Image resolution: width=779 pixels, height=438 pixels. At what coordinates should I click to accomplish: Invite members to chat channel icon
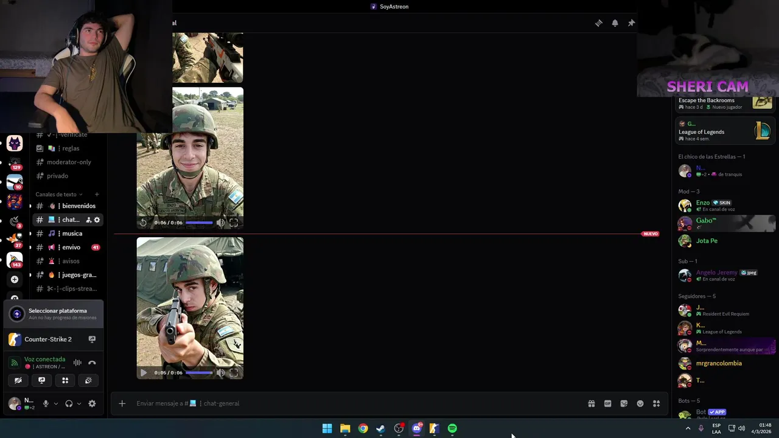pyautogui.click(x=88, y=220)
